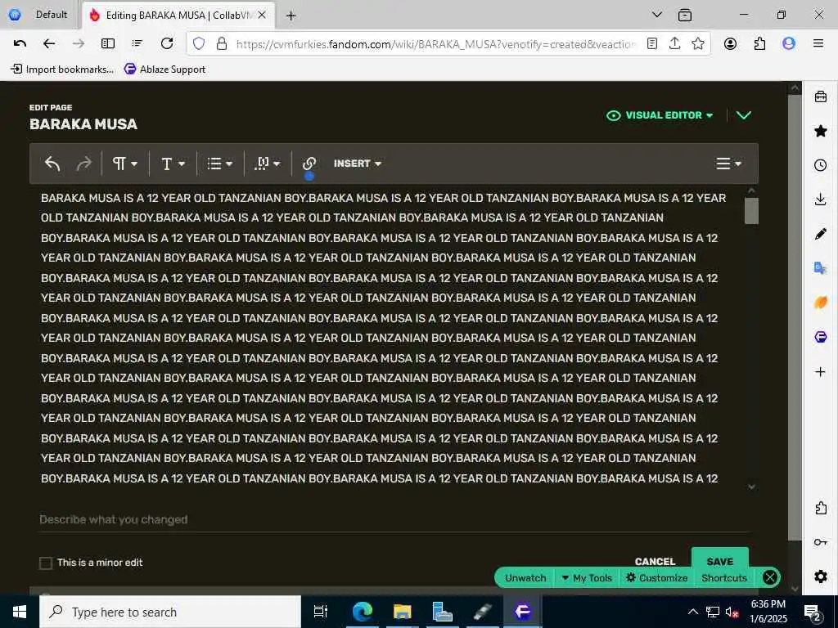
Task: Add sidebar panel with plus
Action: point(820,372)
